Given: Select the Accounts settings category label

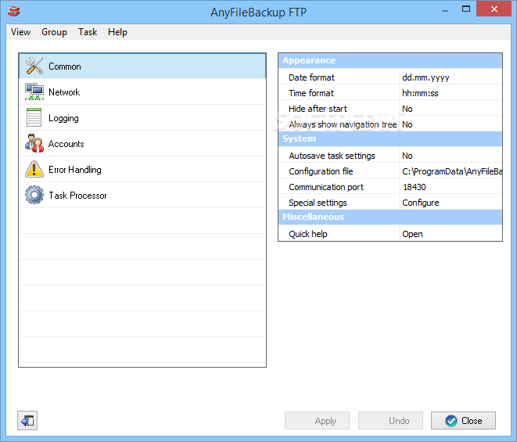Looking at the screenshot, I should [x=66, y=144].
